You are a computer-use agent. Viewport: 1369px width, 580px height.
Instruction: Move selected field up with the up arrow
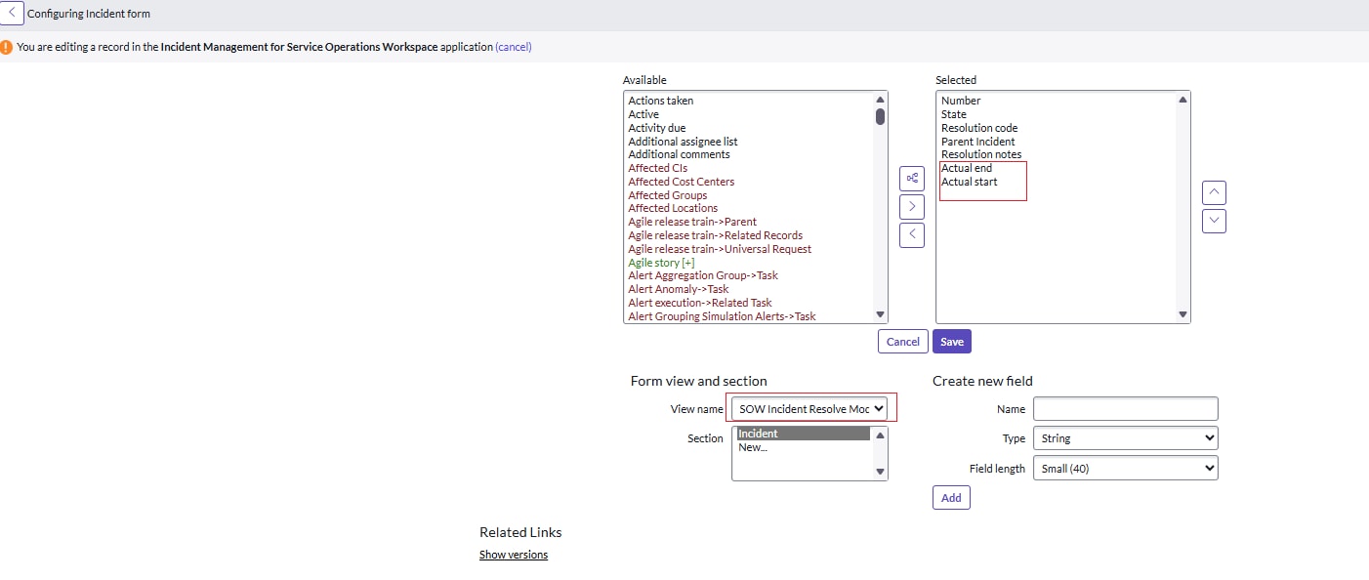[1214, 192]
